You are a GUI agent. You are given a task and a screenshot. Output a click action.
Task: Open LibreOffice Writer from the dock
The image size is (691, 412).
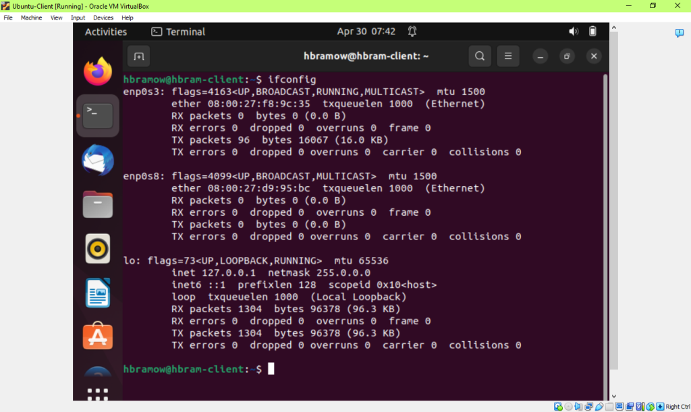tap(98, 293)
